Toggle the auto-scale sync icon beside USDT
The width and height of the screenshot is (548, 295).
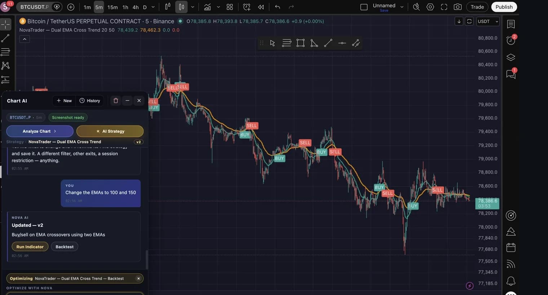(x=469, y=21)
